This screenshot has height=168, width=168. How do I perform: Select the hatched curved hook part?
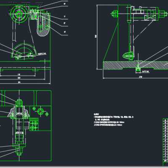[44, 25]
